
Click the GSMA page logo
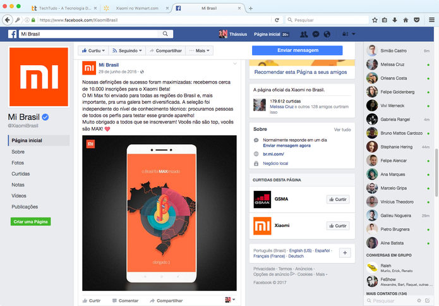point(262,200)
